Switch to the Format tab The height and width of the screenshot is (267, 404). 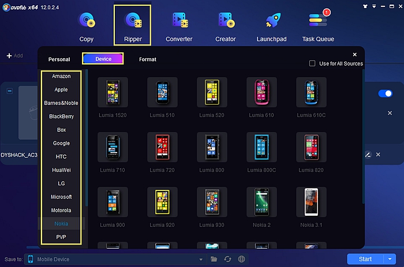pos(147,59)
